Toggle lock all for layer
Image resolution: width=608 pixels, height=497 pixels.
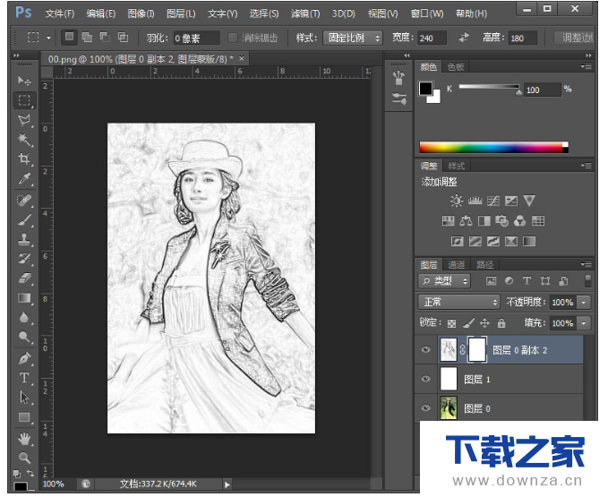tap(501, 323)
